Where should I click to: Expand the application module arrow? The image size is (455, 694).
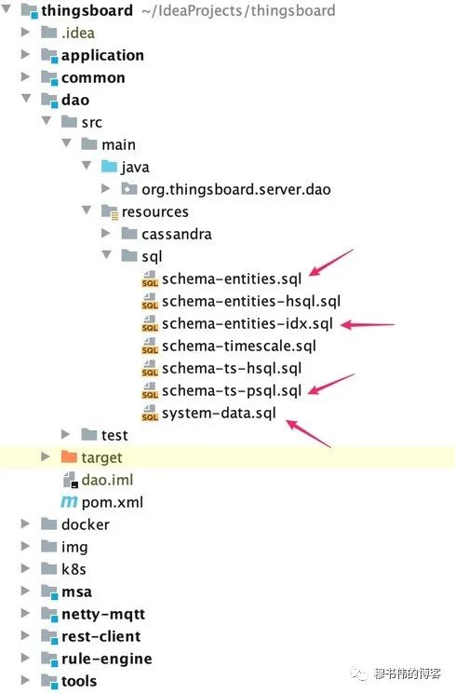25,54
